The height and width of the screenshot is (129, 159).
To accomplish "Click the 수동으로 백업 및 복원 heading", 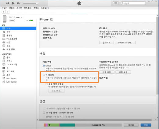I will click(x=109, y=62).
